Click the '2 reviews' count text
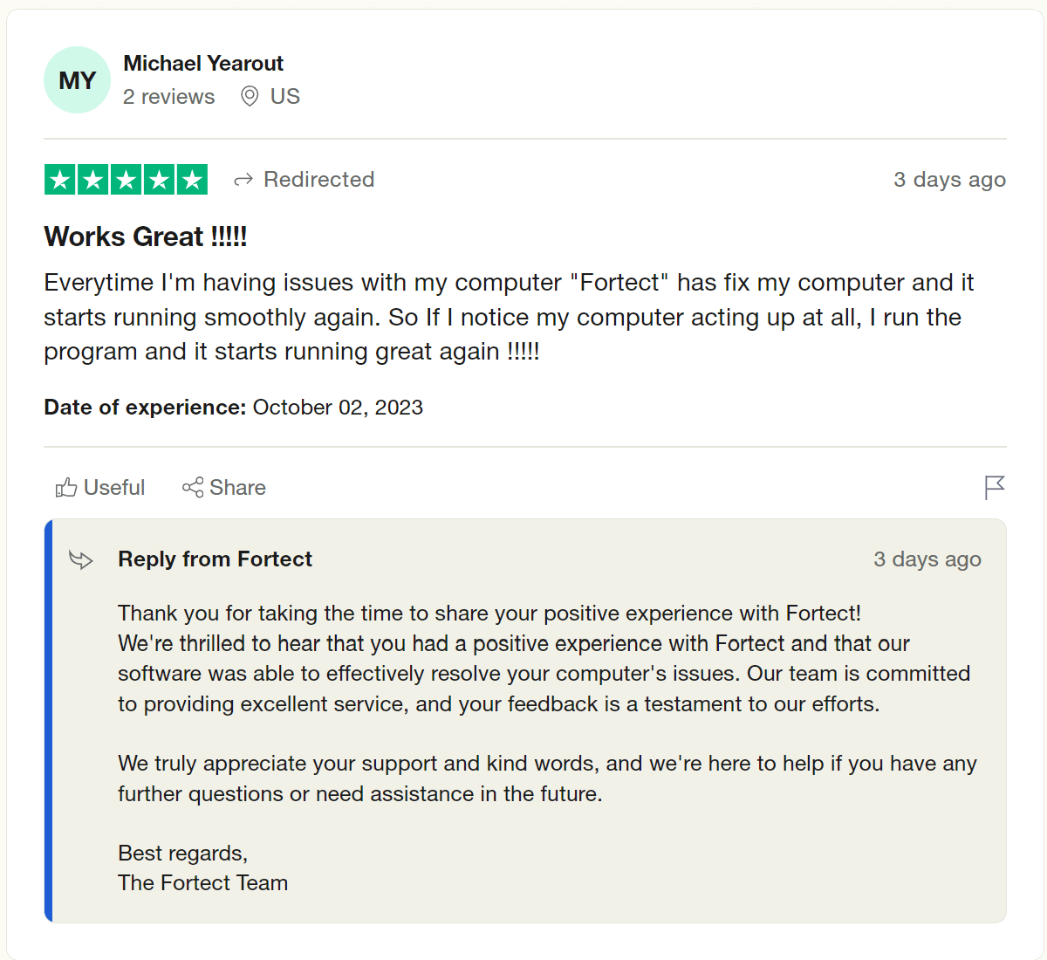Screen dimensions: 1047x960 [168, 97]
